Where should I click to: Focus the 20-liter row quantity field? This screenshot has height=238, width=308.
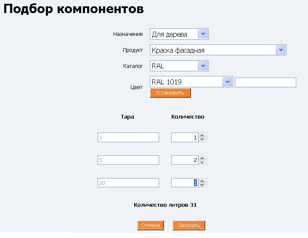(184, 183)
